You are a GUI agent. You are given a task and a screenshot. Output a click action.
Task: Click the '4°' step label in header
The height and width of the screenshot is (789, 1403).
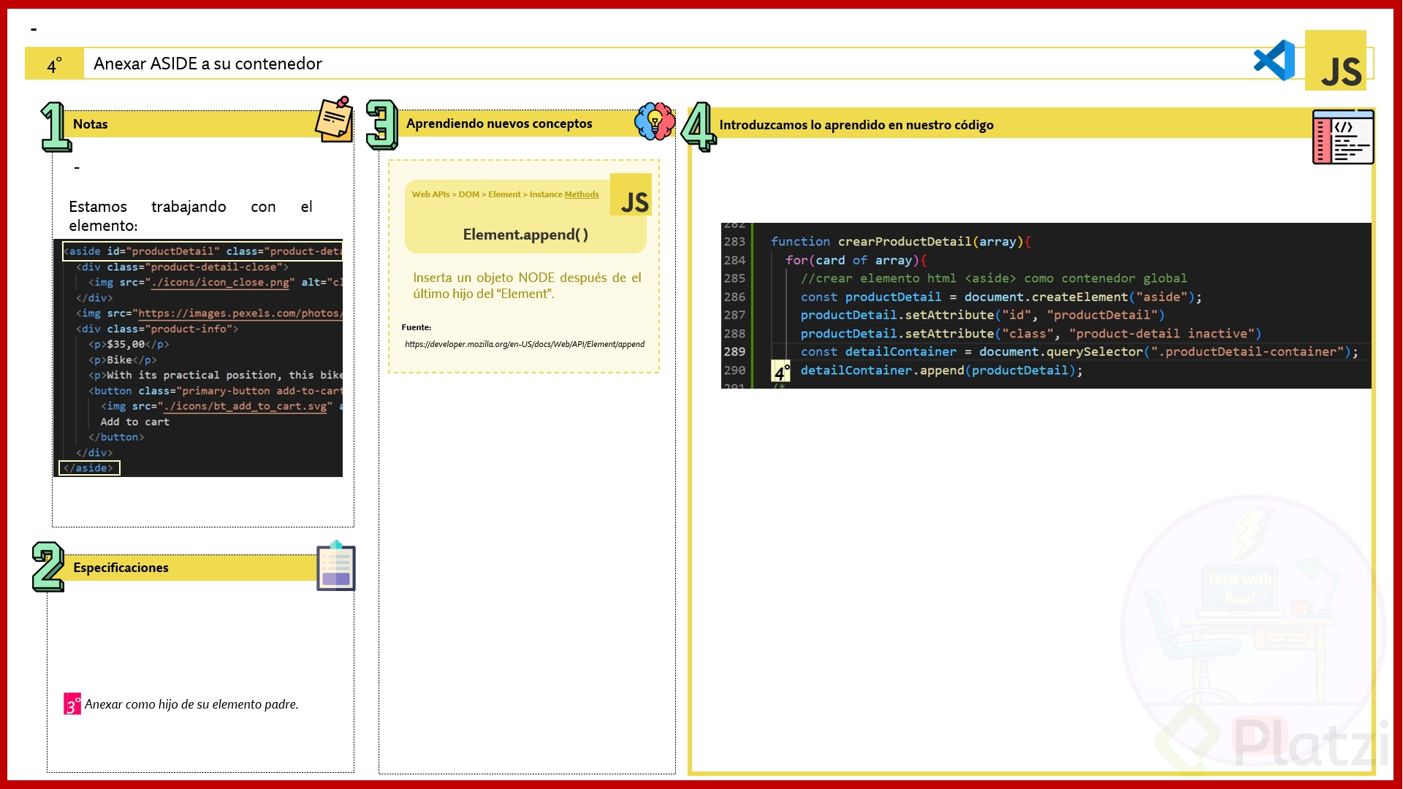[55, 66]
